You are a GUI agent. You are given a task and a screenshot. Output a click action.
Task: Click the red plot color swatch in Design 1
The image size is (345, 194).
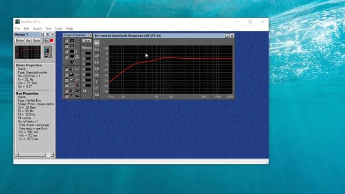tap(52, 41)
